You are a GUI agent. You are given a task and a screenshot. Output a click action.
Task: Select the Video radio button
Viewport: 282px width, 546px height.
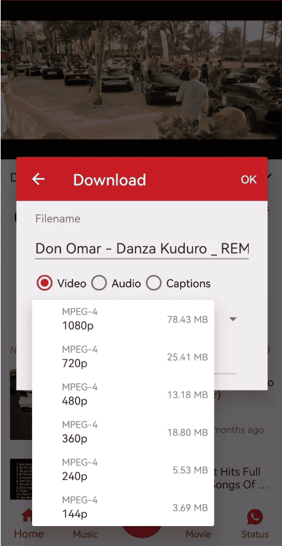(44, 283)
